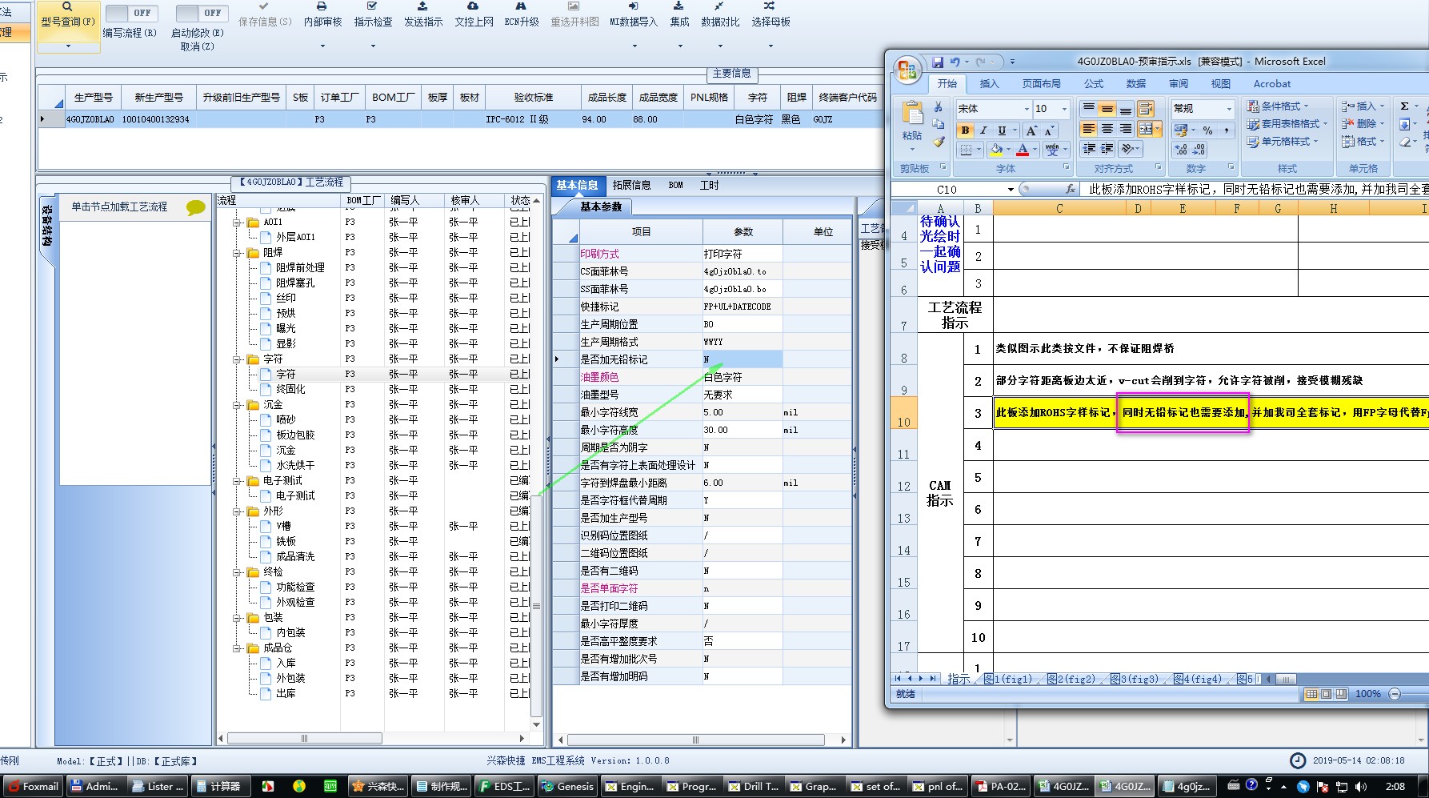1429x798 pixels.
Task: Collapse the 沉金 tree node
Action: pyautogui.click(x=238, y=405)
